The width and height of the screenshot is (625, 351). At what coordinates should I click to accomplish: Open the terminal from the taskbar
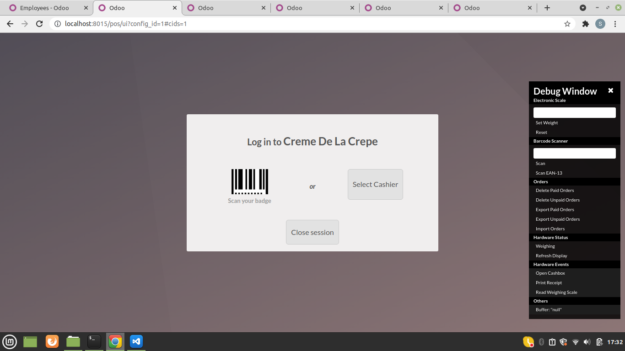(94, 341)
